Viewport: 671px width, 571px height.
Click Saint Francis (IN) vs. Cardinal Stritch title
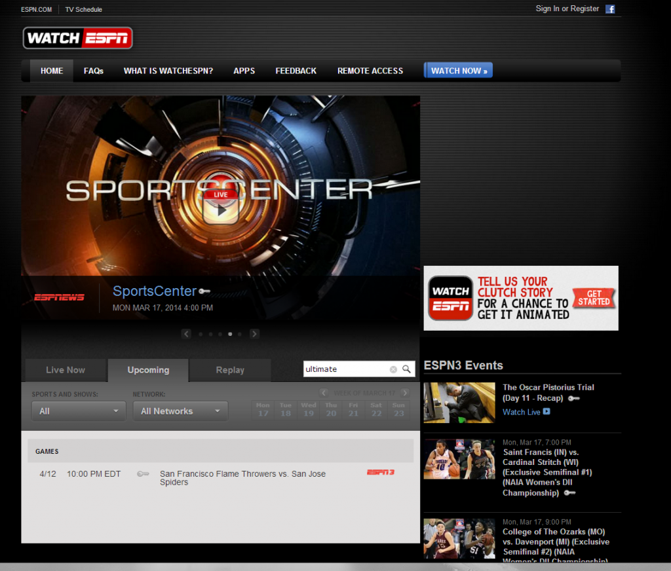547,472
